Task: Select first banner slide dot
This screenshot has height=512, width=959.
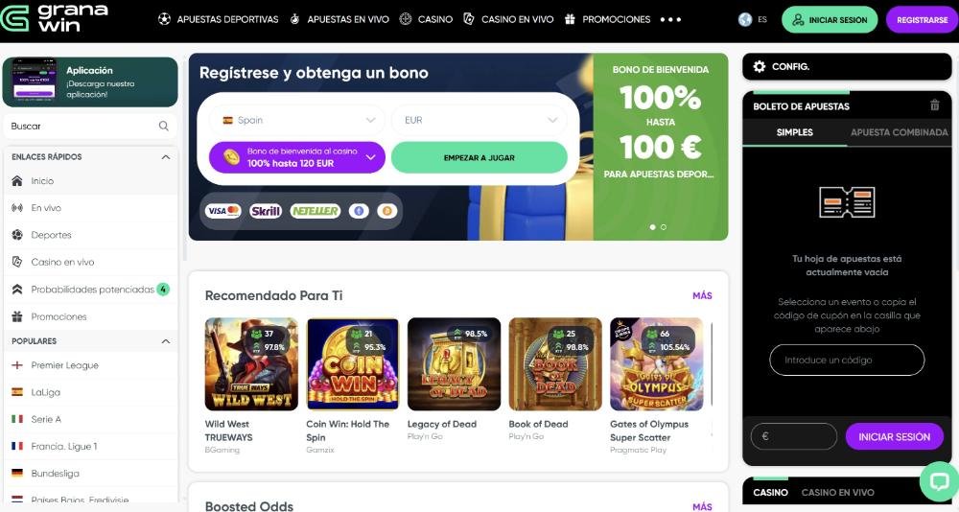Action: pyautogui.click(x=652, y=227)
